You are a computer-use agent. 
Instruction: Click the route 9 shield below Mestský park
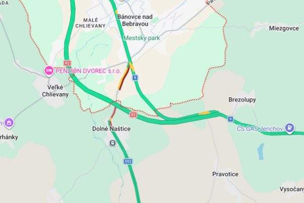(135, 78)
